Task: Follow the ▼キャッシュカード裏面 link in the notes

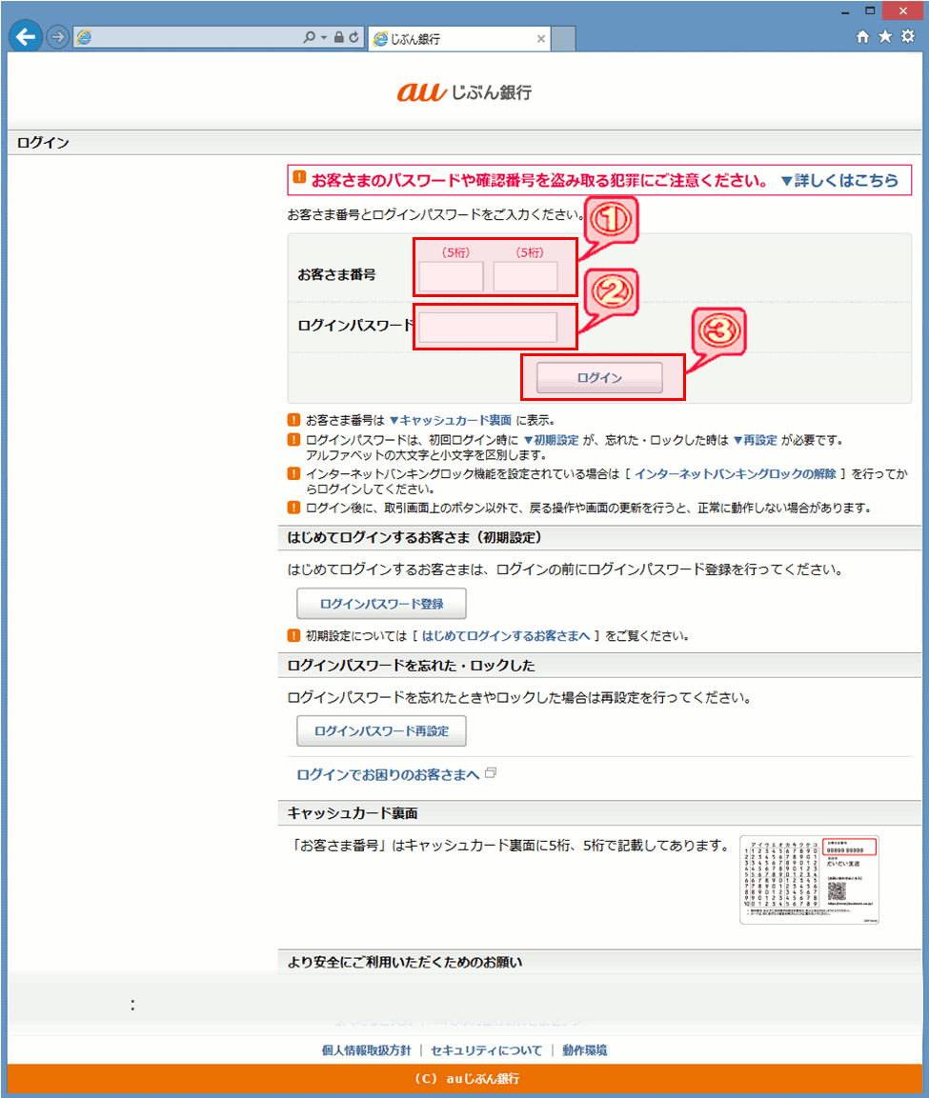Action: [451, 420]
